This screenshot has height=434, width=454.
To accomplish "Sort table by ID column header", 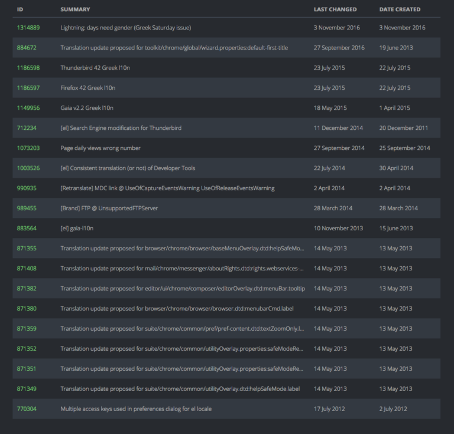I will tap(20, 9).
